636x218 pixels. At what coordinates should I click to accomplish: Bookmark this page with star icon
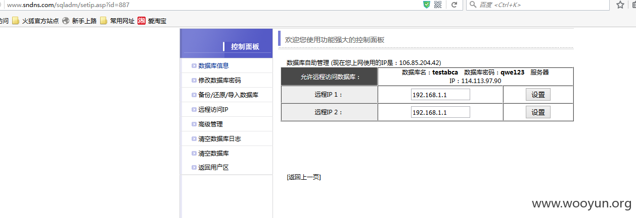620,5
